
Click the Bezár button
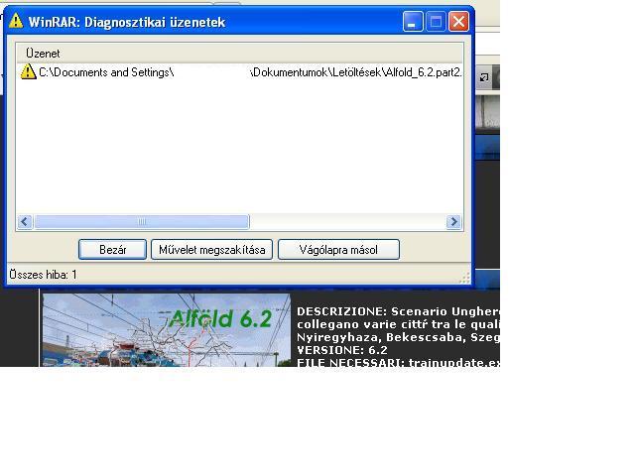pyautogui.click(x=112, y=249)
